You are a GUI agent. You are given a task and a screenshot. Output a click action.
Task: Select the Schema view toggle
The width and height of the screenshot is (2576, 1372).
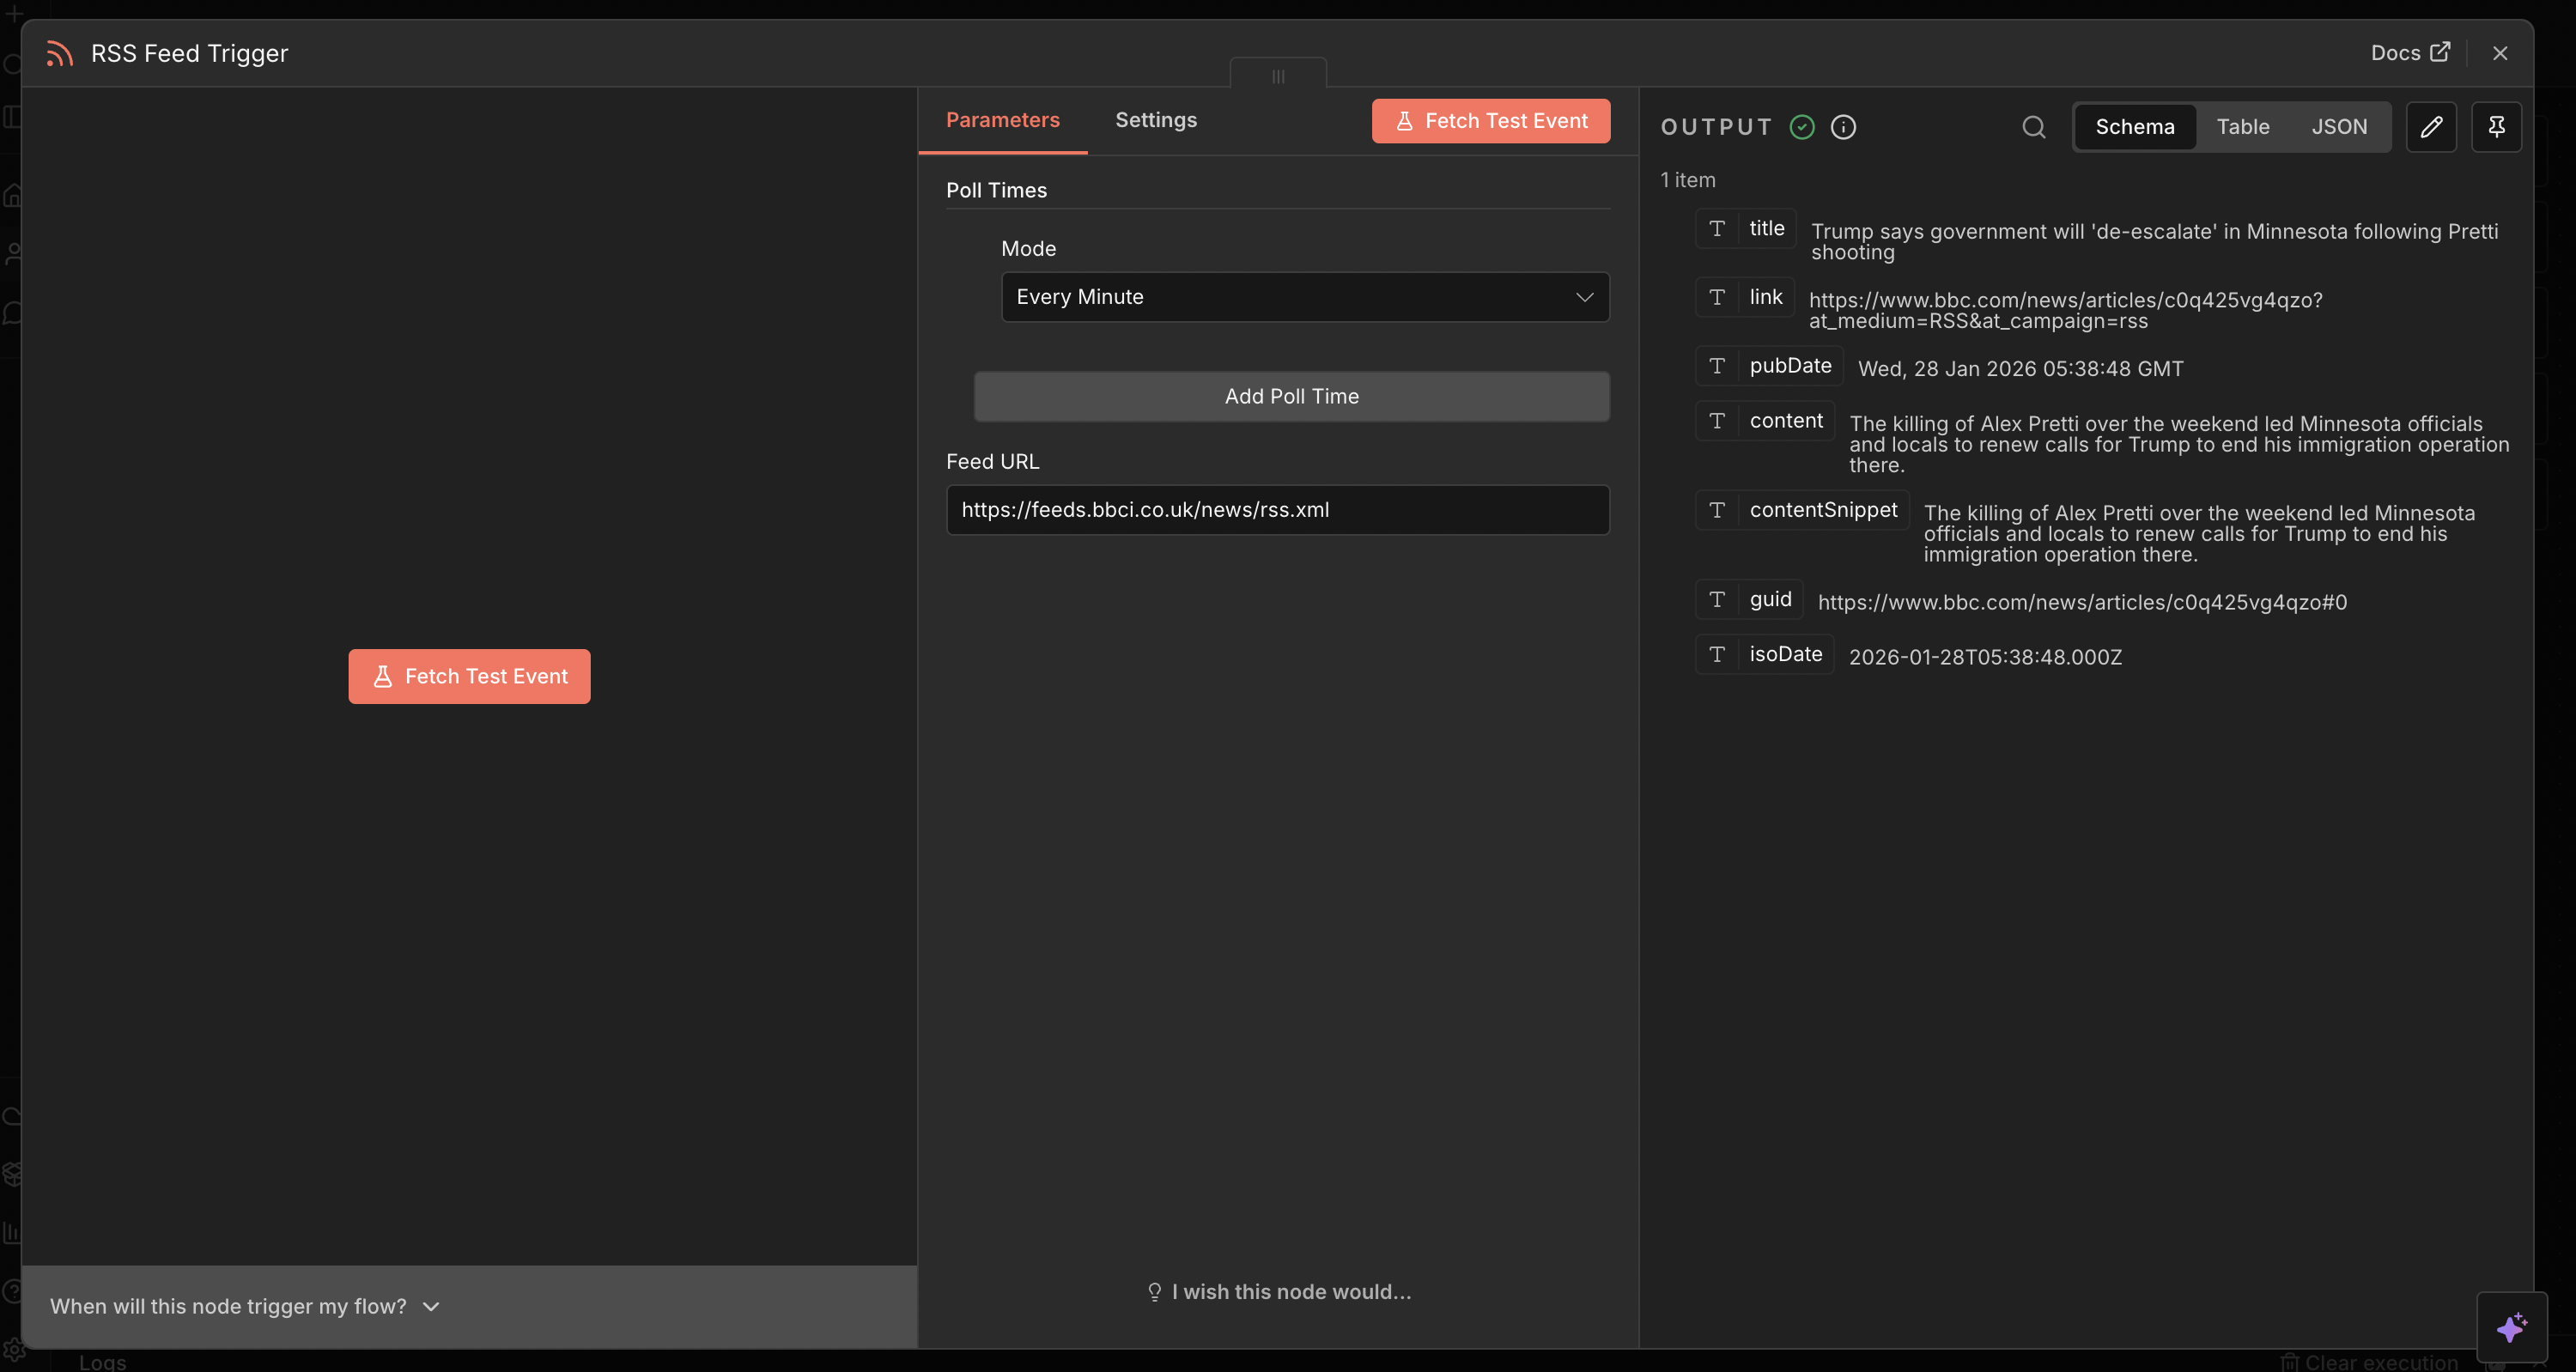tap(2135, 126)
